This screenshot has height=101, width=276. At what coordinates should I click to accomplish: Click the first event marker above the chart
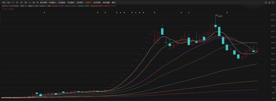44,12
